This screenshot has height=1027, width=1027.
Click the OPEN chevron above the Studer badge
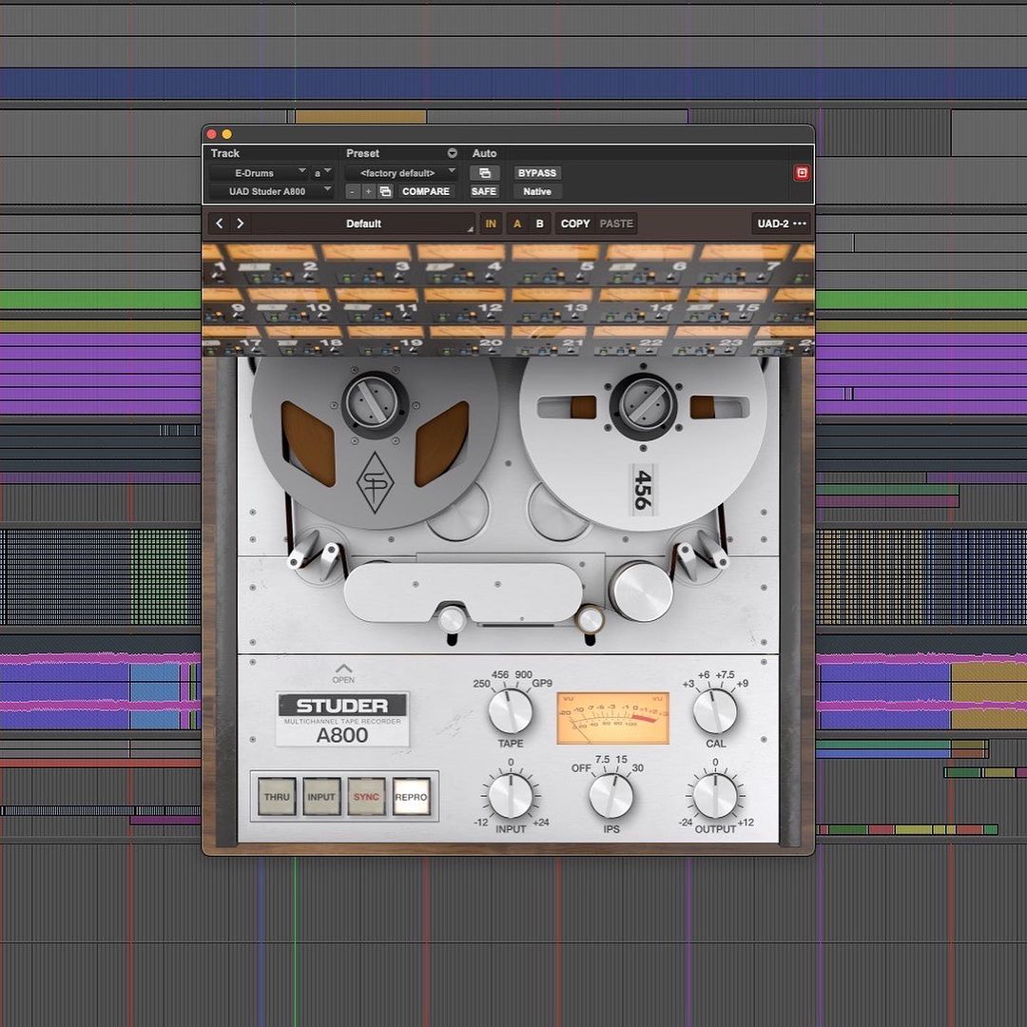(343, 672)
